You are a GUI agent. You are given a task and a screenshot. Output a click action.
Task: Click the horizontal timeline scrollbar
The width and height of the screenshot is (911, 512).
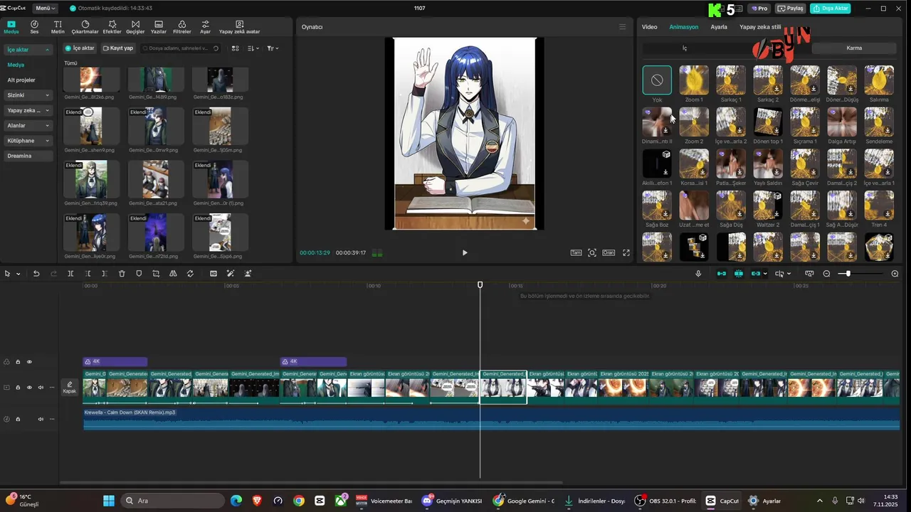coord(311,483)
